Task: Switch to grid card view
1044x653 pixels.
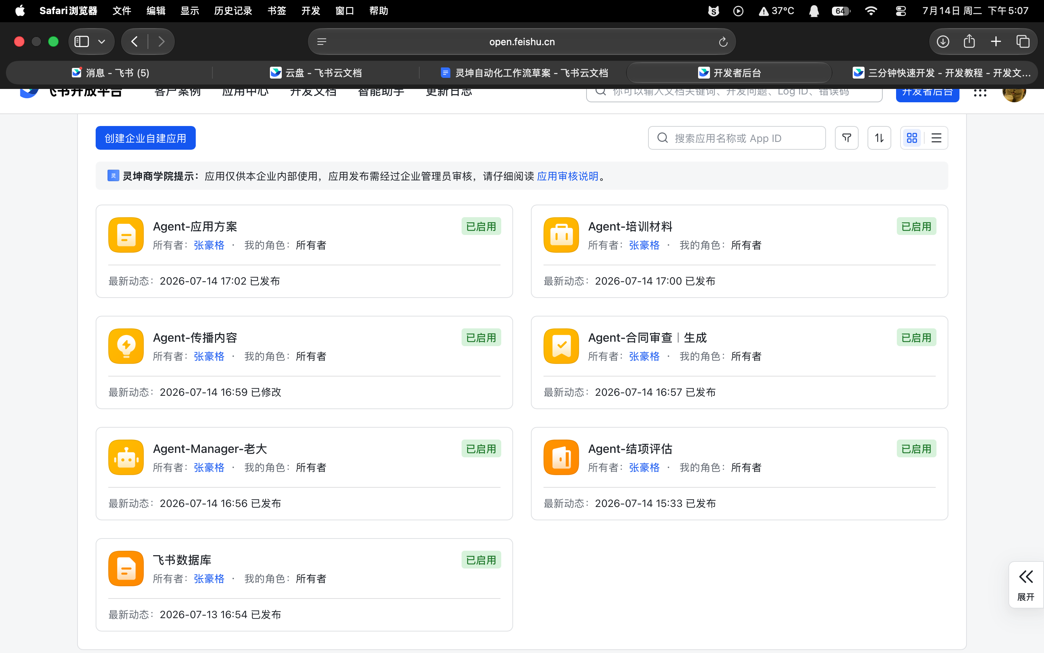Action: coord(912,138)
